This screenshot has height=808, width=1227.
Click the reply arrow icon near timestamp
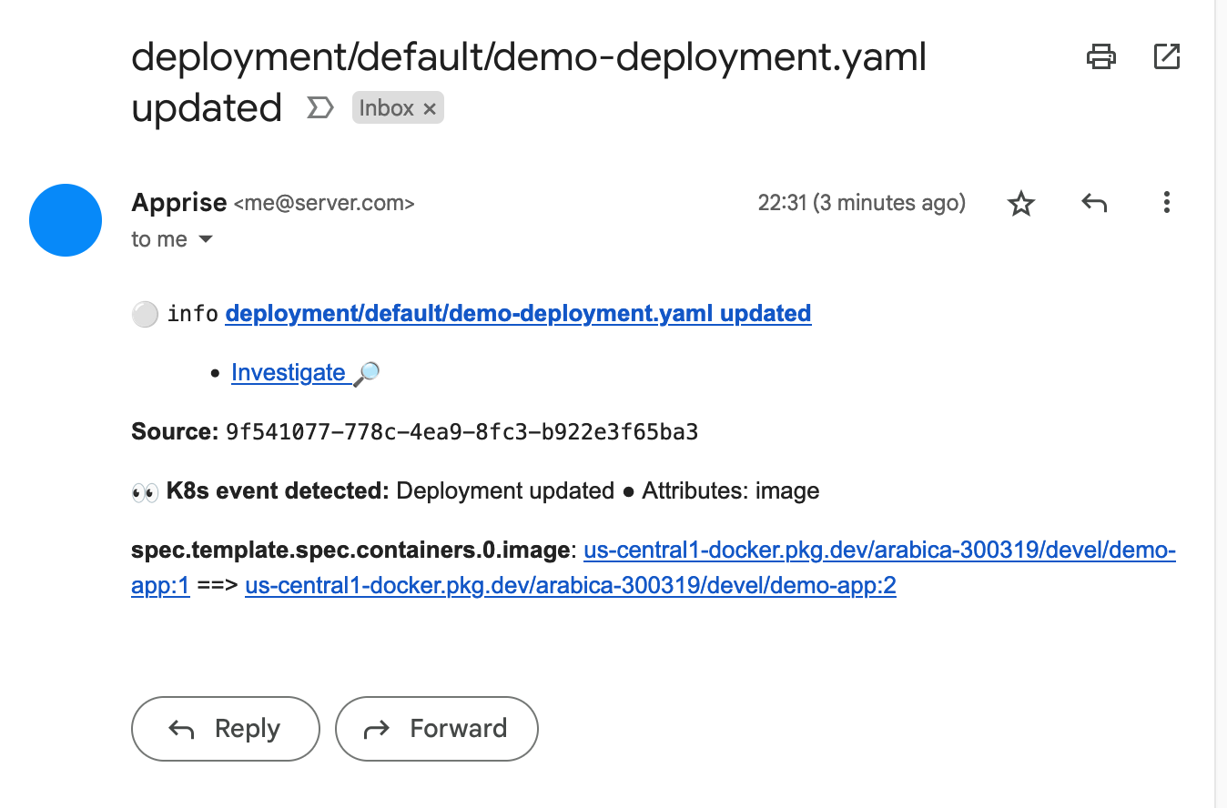click(1094, 203)
